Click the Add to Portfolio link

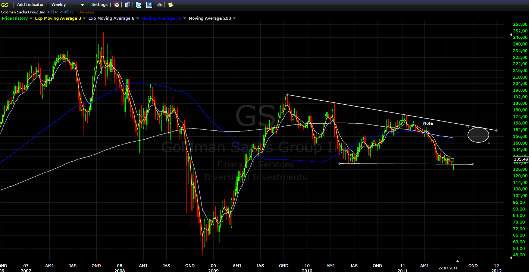[x=60, y=12]
